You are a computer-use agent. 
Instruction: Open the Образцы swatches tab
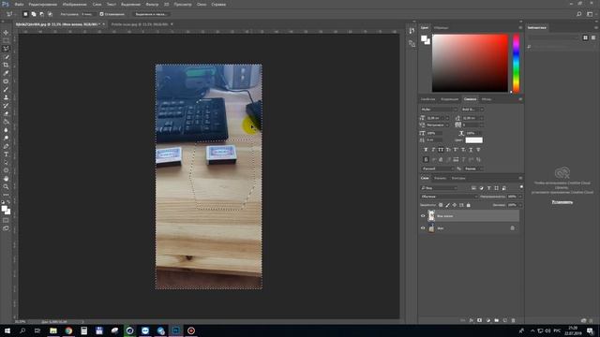pyautogui.click(x=441, y=28)
